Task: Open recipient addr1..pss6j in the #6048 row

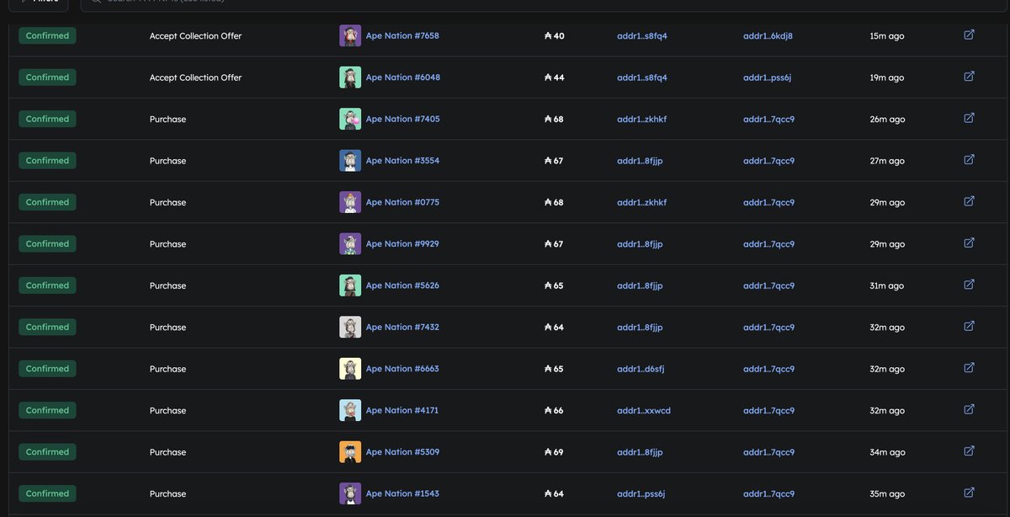Action: click(x=767, y=77)
